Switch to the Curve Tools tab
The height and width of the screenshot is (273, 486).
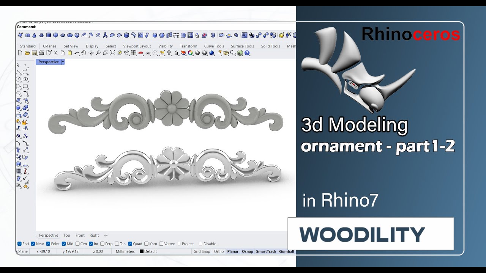tap(214, 46)
